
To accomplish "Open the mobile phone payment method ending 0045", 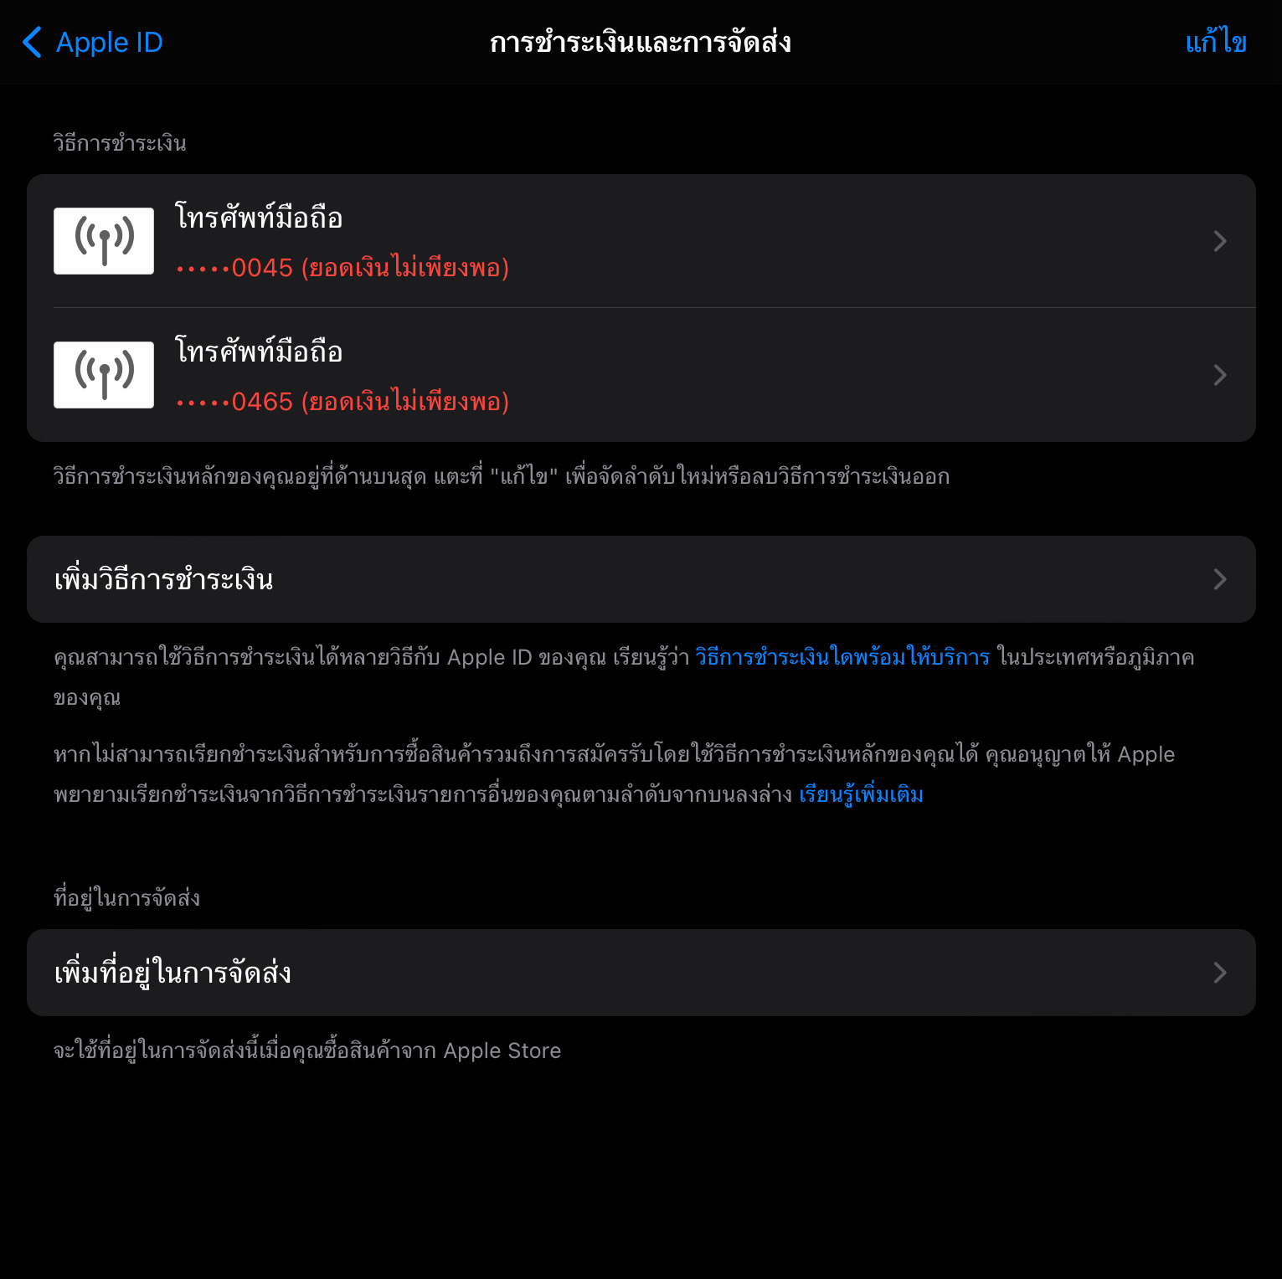I will click(x=641, y=241).
